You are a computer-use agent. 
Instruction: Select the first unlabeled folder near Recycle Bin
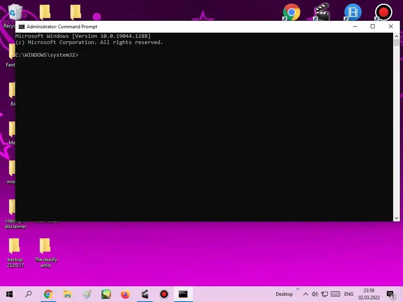(x=45, y=12)
